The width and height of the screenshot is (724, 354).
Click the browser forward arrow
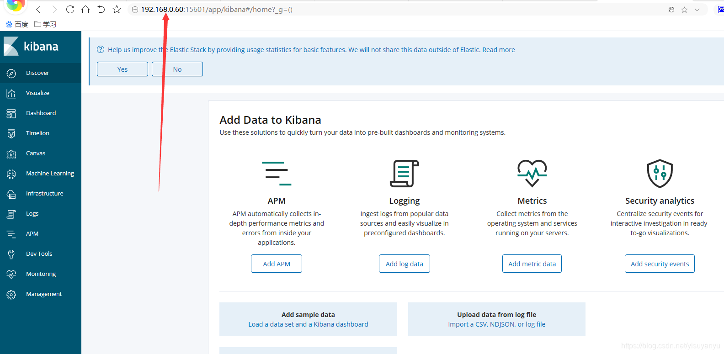(54, 9)
